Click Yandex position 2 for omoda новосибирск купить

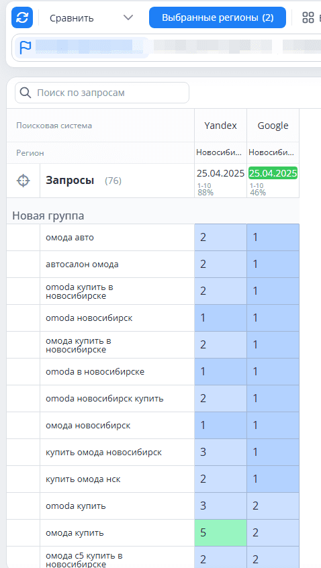tap(221, 398)
